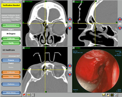Click the gray head silhouette icon
The width and height of the screenshot is (122, 97).
[x=33, y=95]
